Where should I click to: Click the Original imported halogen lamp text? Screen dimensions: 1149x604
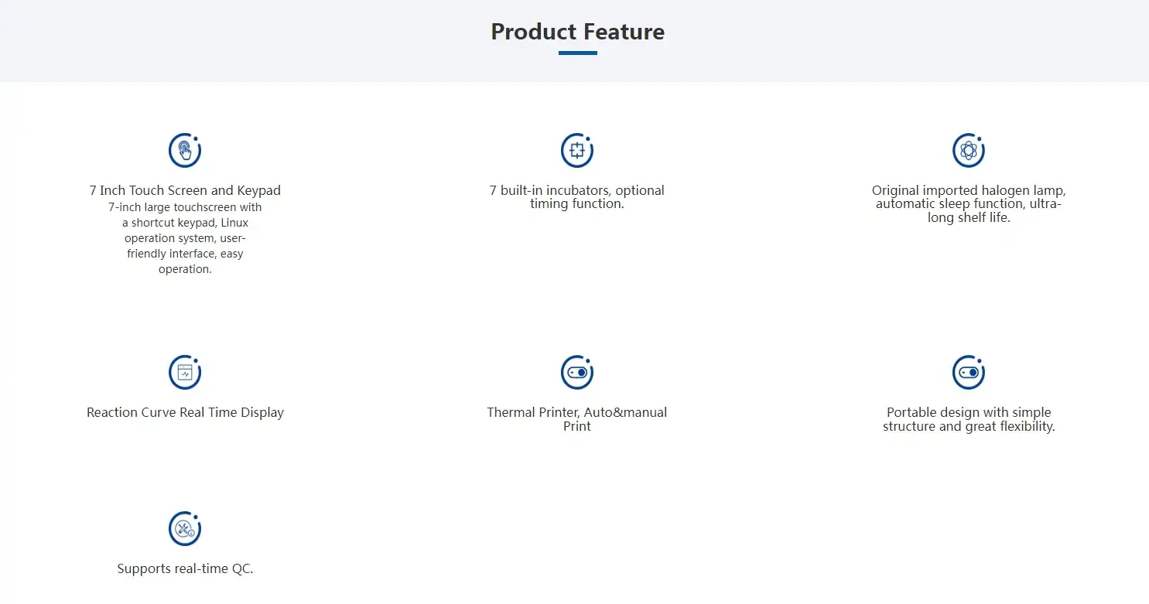tap(969, 190)
